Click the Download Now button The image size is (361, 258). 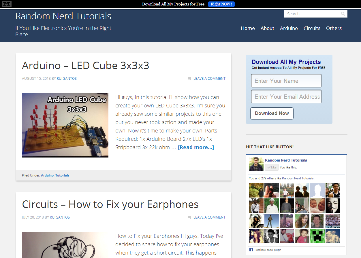point(271,113)
